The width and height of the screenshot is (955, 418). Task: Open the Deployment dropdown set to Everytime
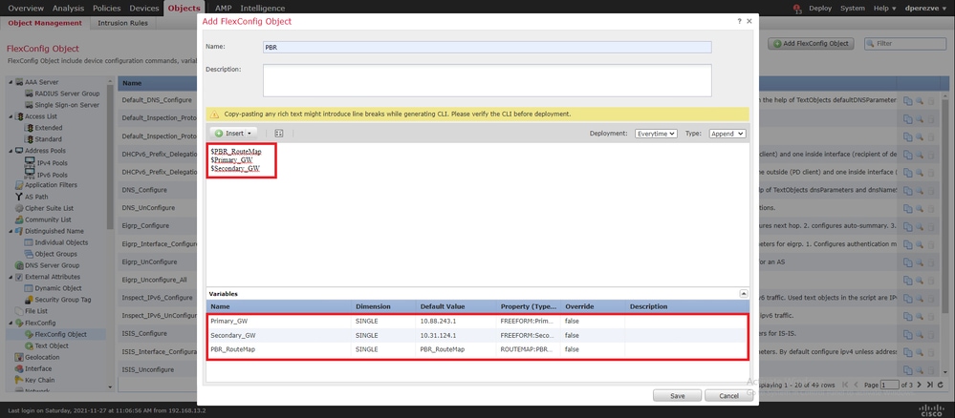(x=656, y=134)
